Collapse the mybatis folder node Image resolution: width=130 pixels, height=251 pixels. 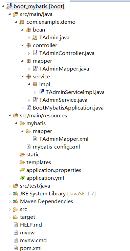(x=16, y=123)
